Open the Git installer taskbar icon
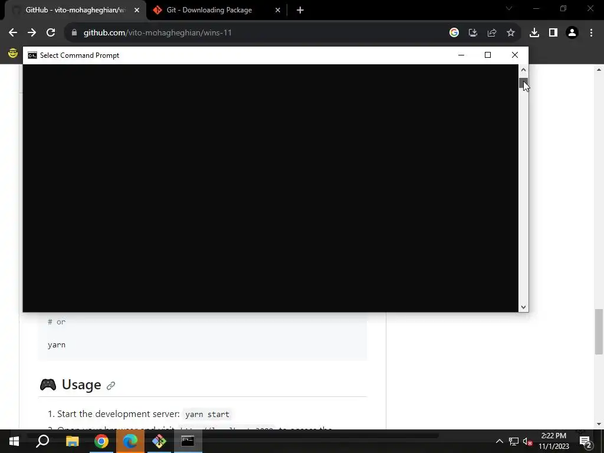Screen dimensions: 604x453 [x=159, y=441]
